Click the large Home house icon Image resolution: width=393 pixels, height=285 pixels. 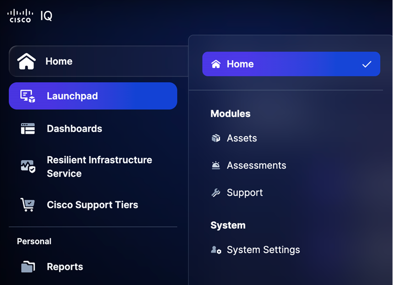[27, 61]
